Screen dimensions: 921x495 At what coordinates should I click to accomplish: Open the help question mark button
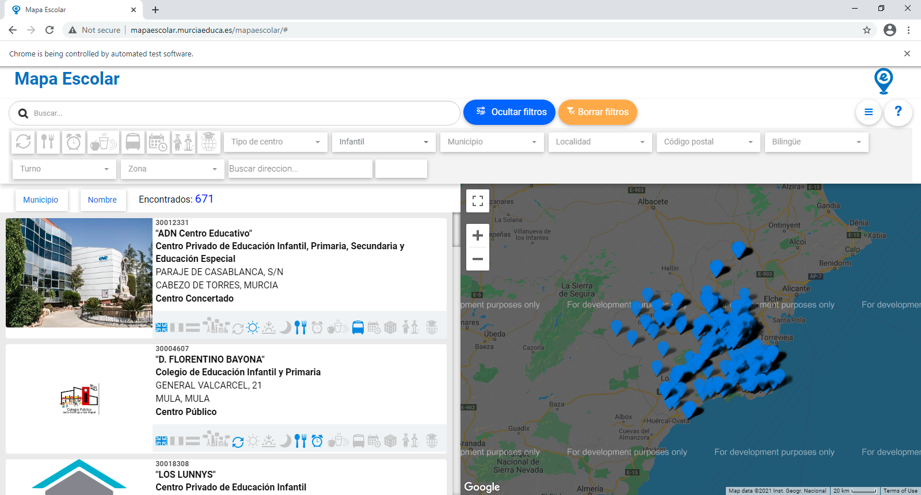[898, 112]
